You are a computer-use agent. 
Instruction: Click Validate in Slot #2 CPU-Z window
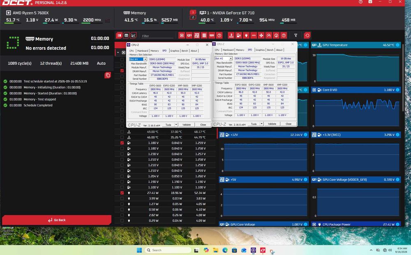click(272, 124)
